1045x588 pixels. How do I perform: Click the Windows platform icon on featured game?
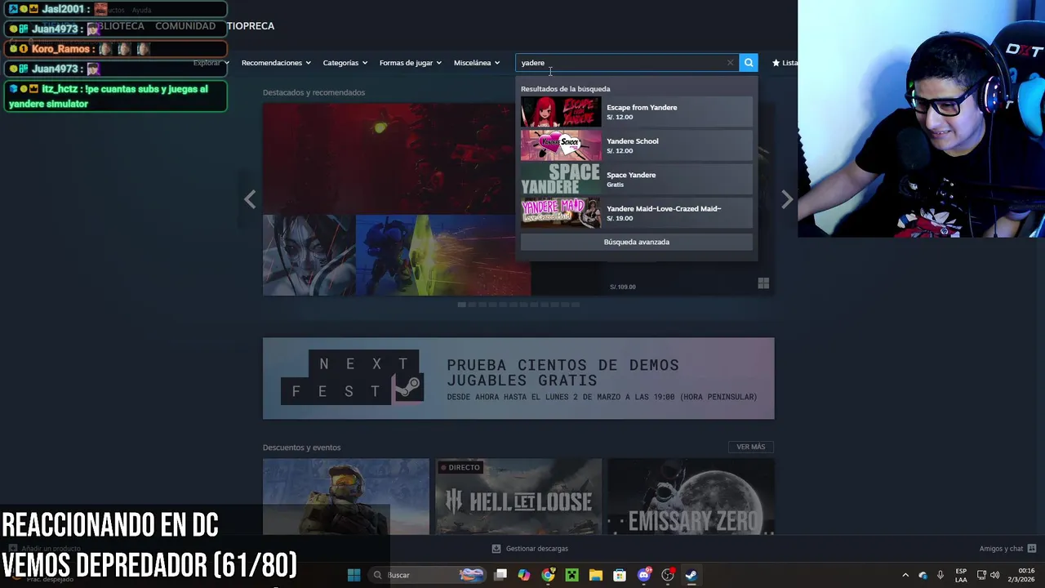763,283
